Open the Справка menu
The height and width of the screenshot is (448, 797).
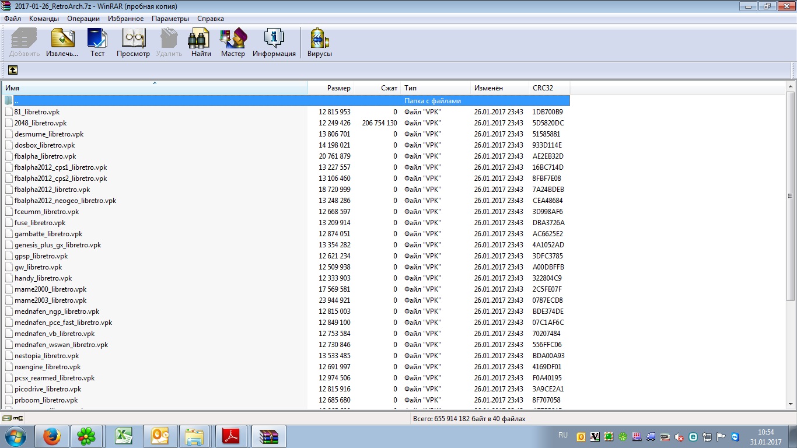coord(211,19)
